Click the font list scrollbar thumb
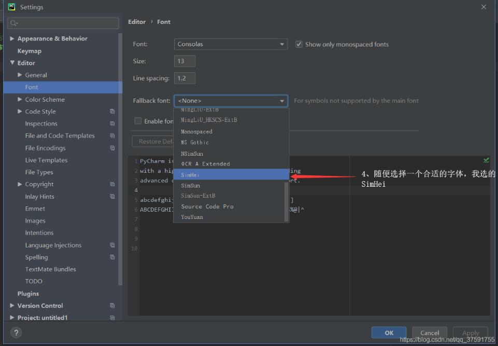Screen dimensions: 498x346 [287, 201]
